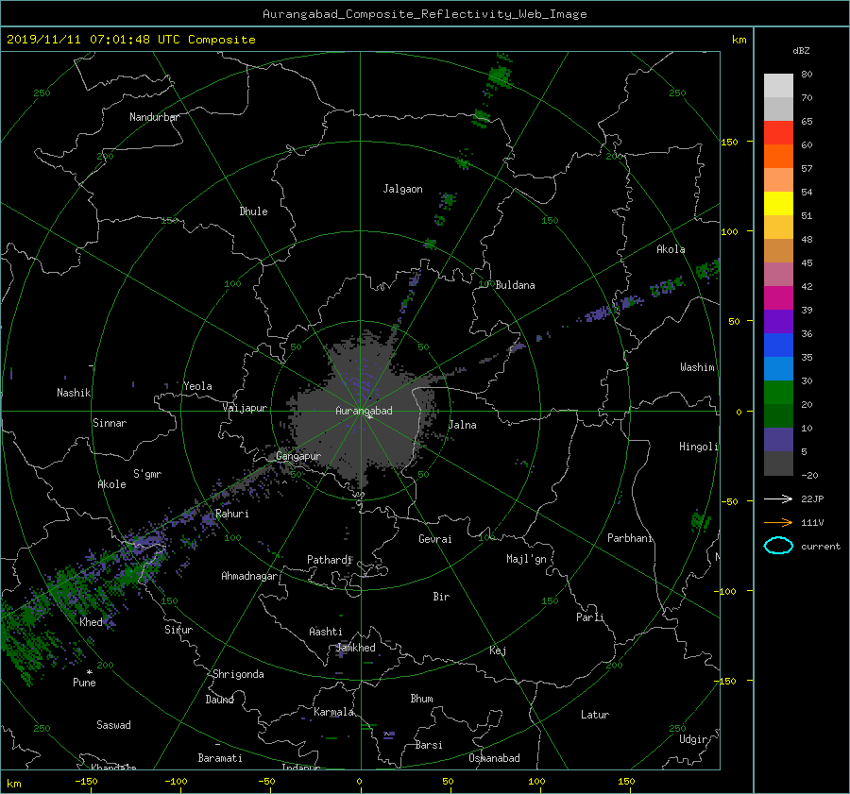Click the green rain echo over Khed
This screenshot has width=850, height=794.
pyautogui.click(x=71, y=588)
